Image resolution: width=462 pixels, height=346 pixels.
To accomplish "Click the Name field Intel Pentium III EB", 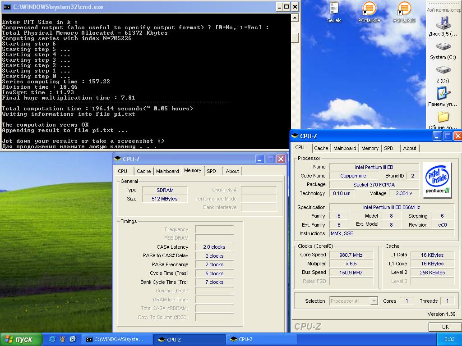I will [374, 167].
